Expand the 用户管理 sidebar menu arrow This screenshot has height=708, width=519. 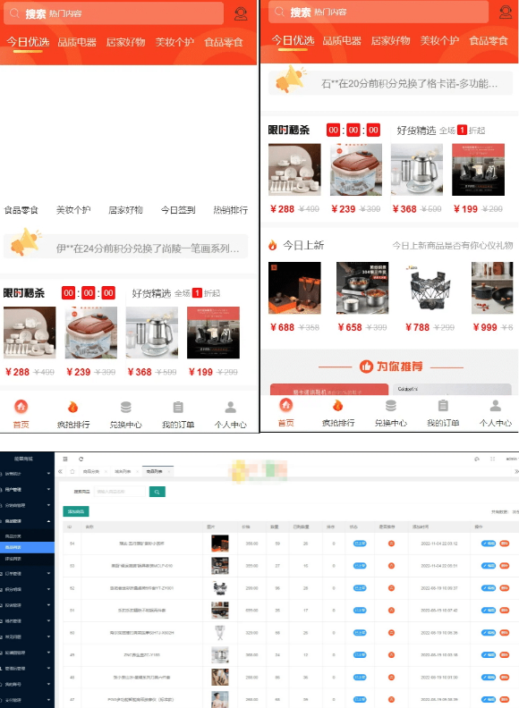coord(48,490)
